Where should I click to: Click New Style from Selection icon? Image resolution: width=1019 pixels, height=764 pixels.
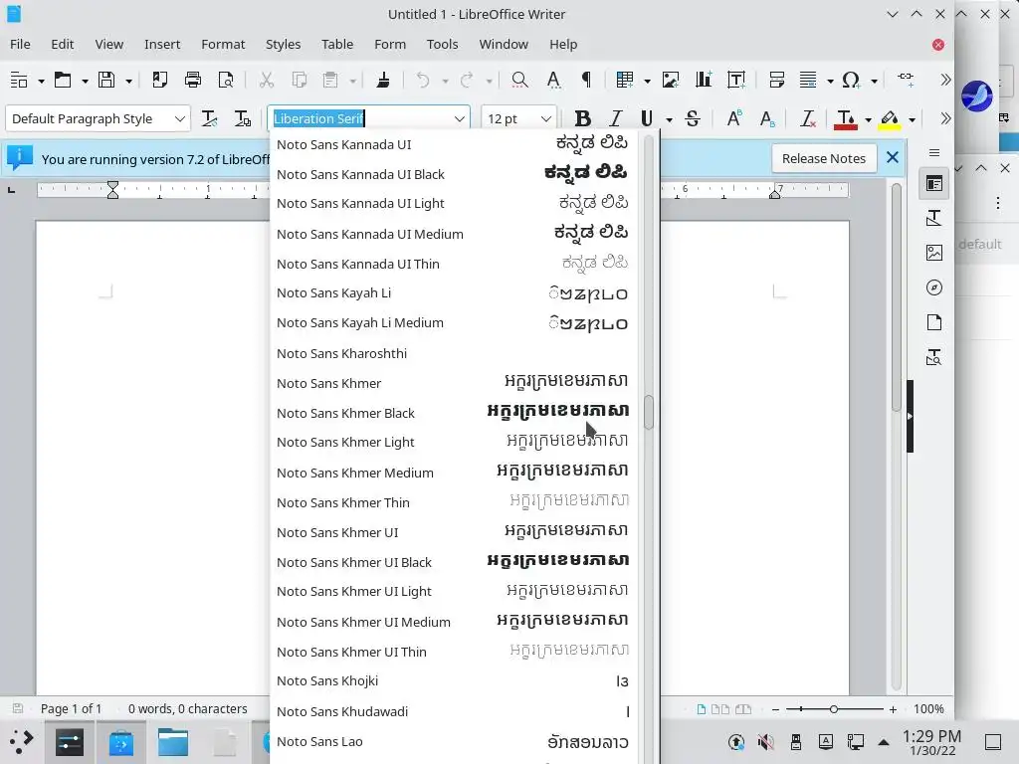click(x=242, y=118)
